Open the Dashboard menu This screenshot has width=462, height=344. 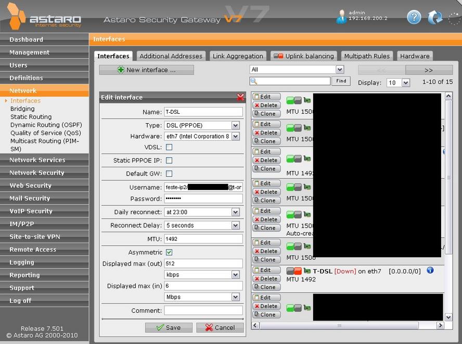coord(44,39)
